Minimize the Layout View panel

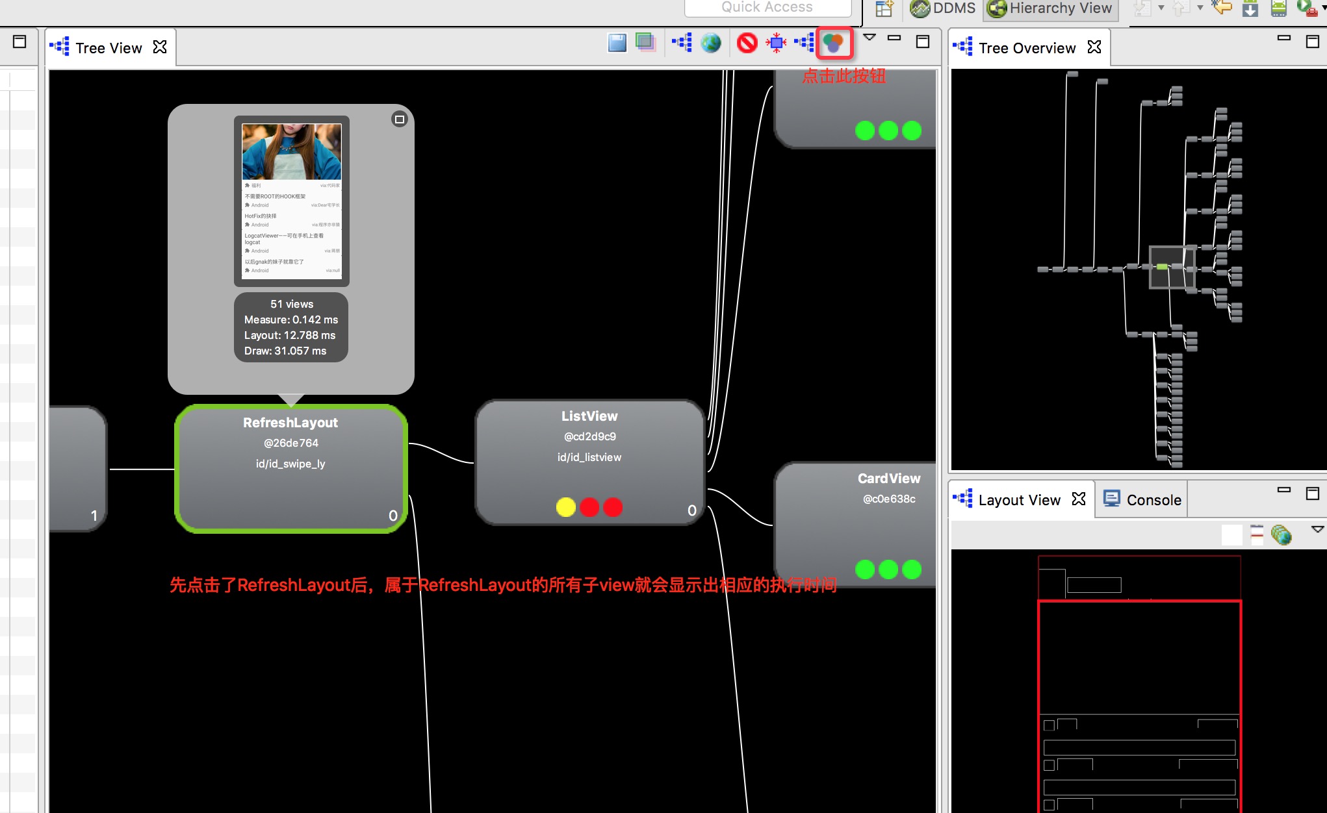tap(1284, 490)
